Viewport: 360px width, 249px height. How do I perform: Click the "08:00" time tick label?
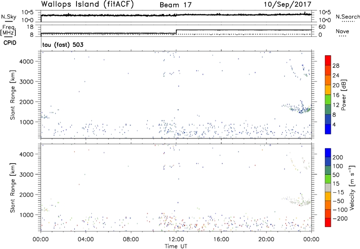click(x=131, y=240)
